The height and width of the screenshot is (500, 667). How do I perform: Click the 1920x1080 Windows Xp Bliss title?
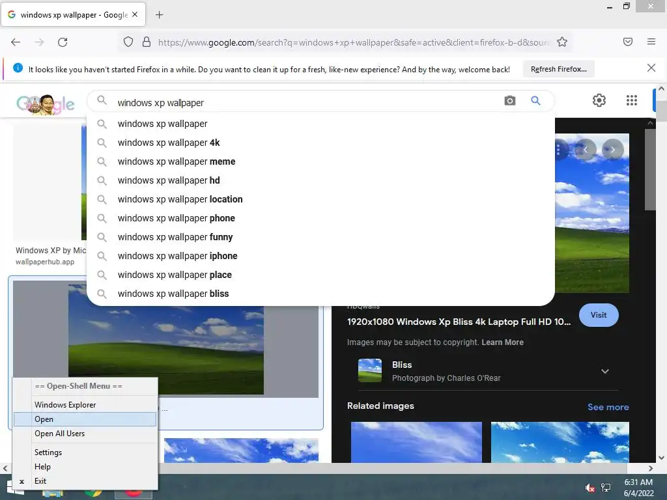(x=459, y=322)
